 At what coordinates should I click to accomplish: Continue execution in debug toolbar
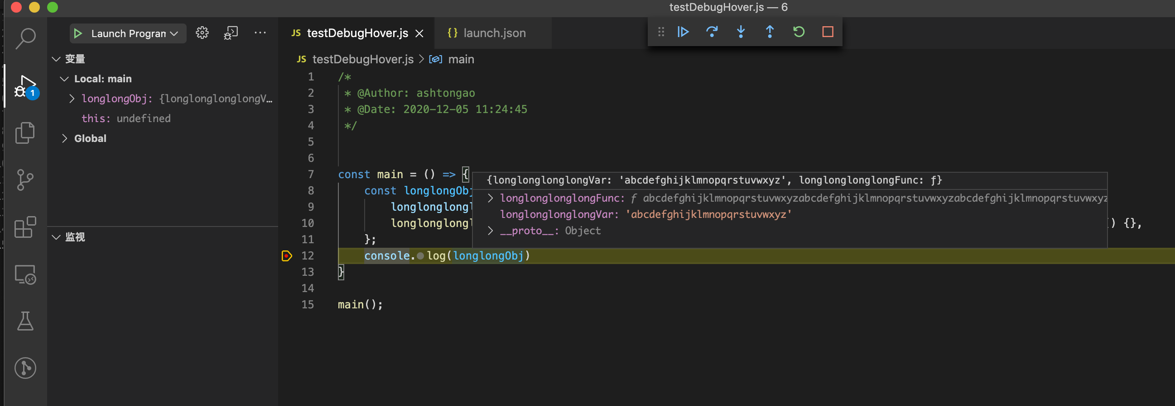[683, 32]
